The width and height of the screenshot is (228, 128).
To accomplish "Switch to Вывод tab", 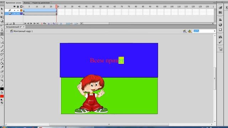I will click(27, 3).
